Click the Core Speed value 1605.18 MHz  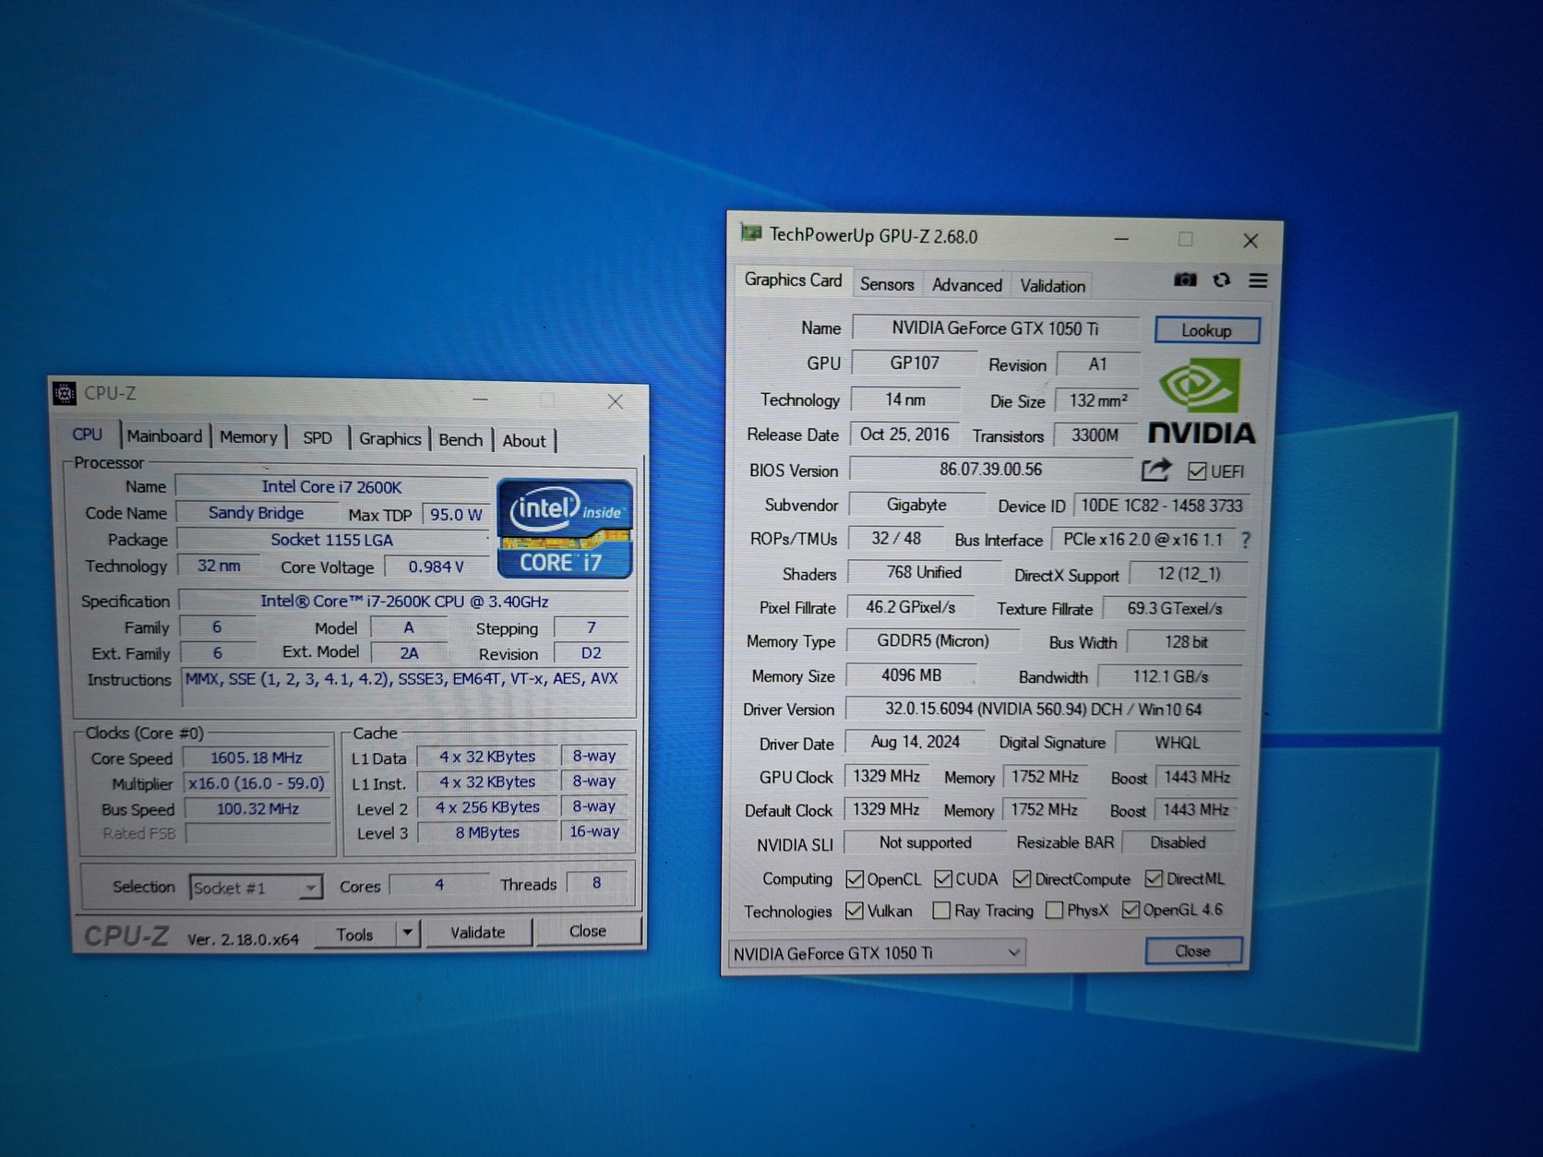click(x=257, y=757)
